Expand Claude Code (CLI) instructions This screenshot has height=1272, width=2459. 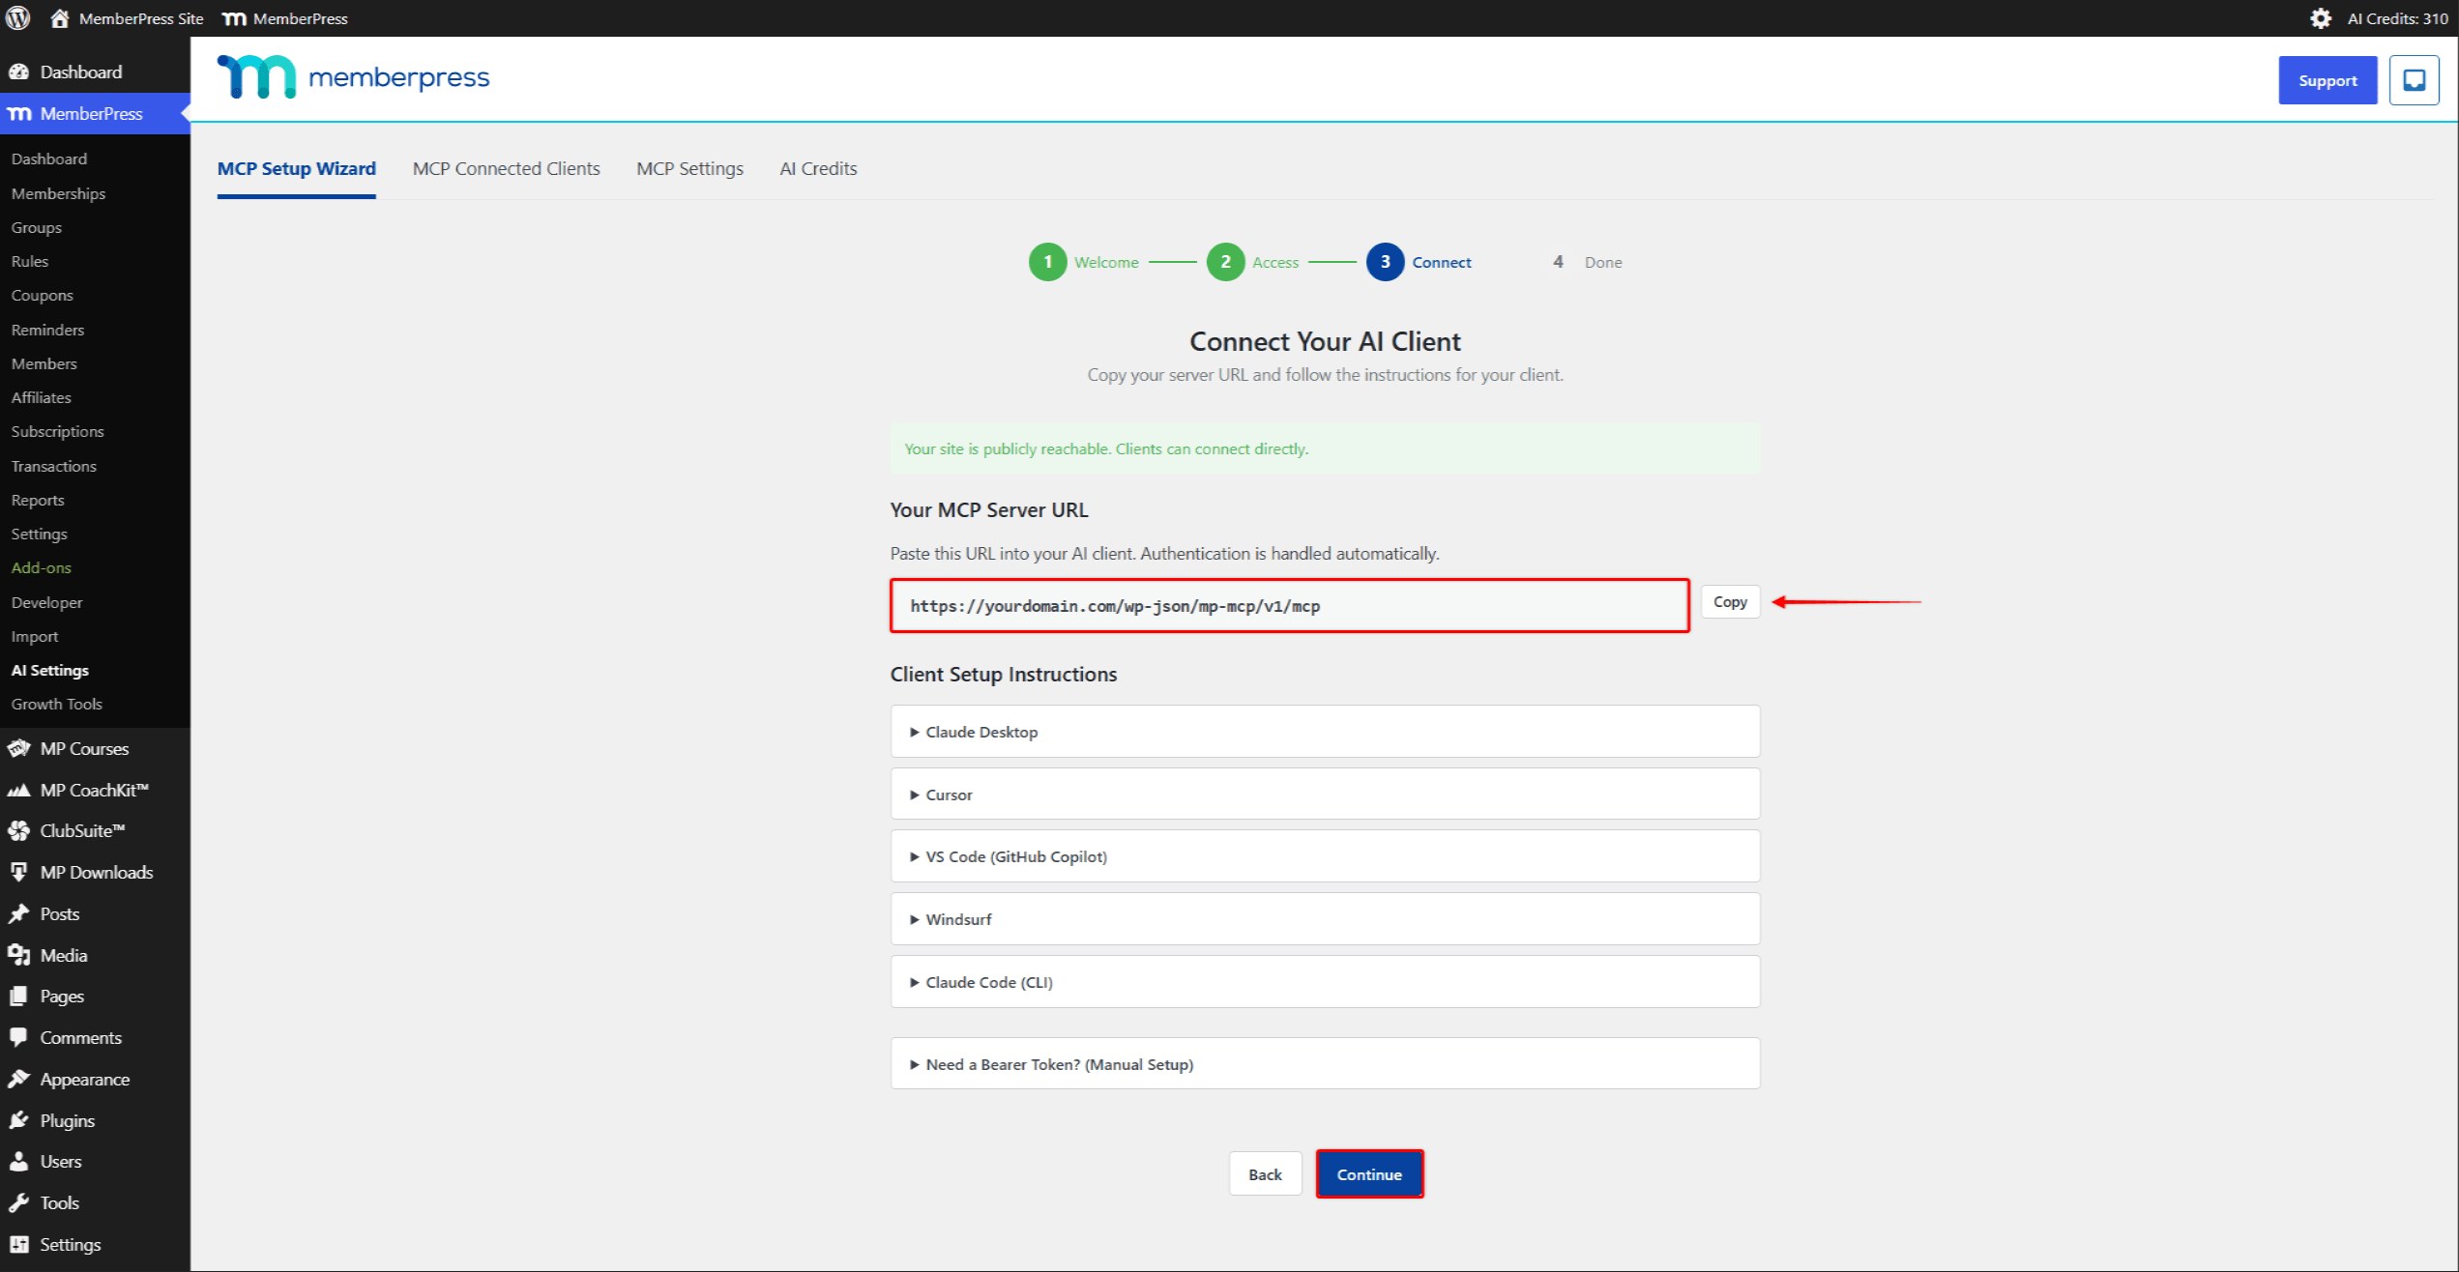click(1325, 982)
